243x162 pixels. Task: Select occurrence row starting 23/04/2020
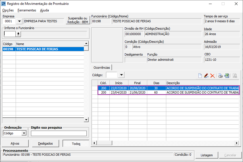click(169, 92)
